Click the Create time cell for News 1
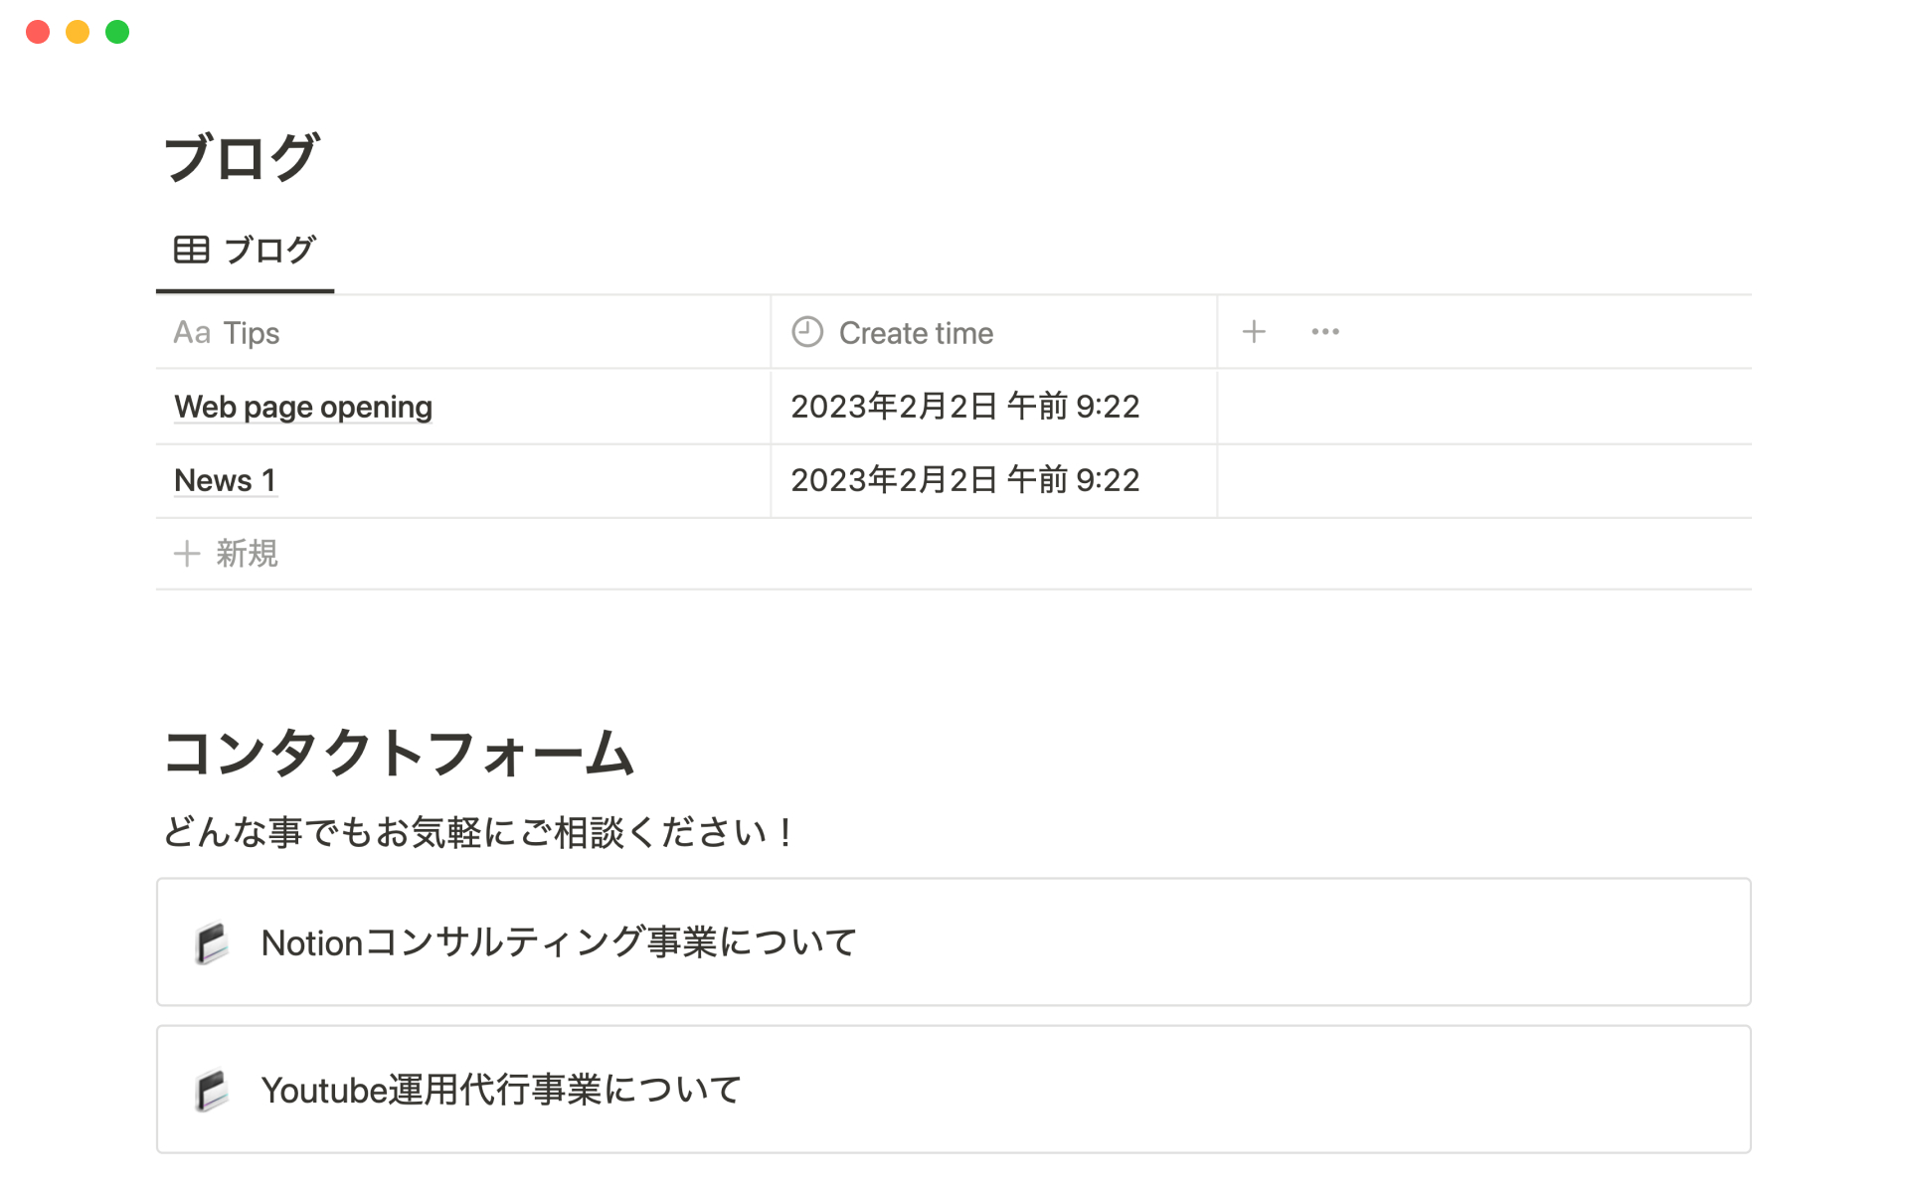Viewport: 1909px width, 1193px height. pyautogui.click(x=964, y=480)
